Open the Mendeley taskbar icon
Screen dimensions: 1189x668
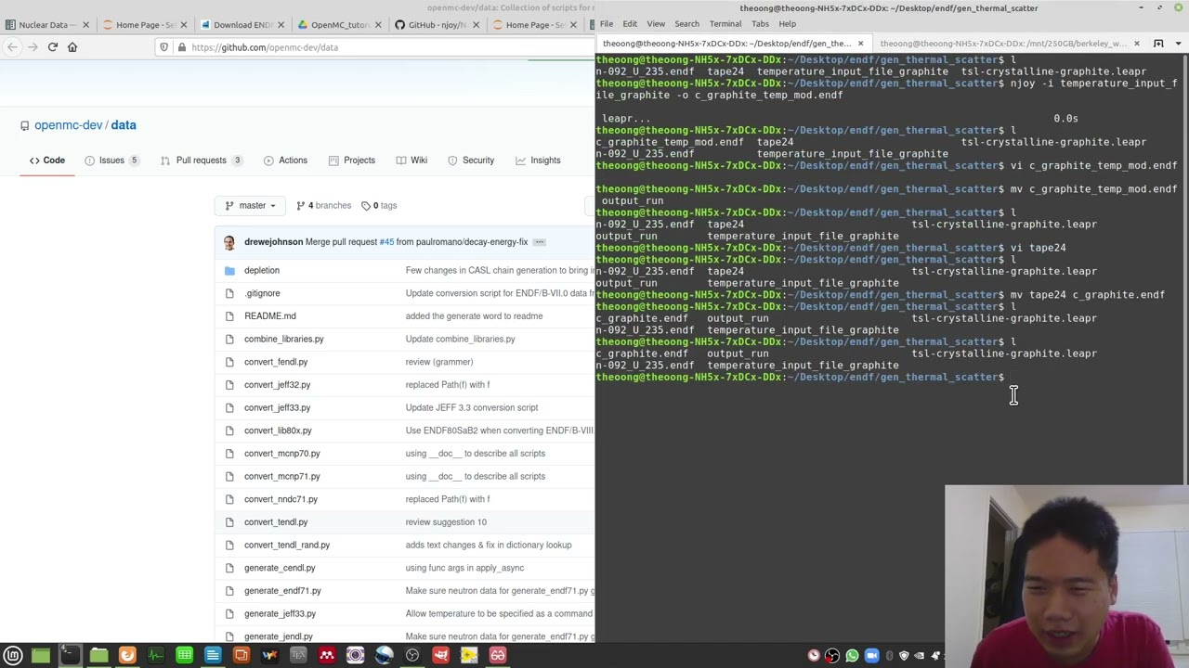[327, 656]
